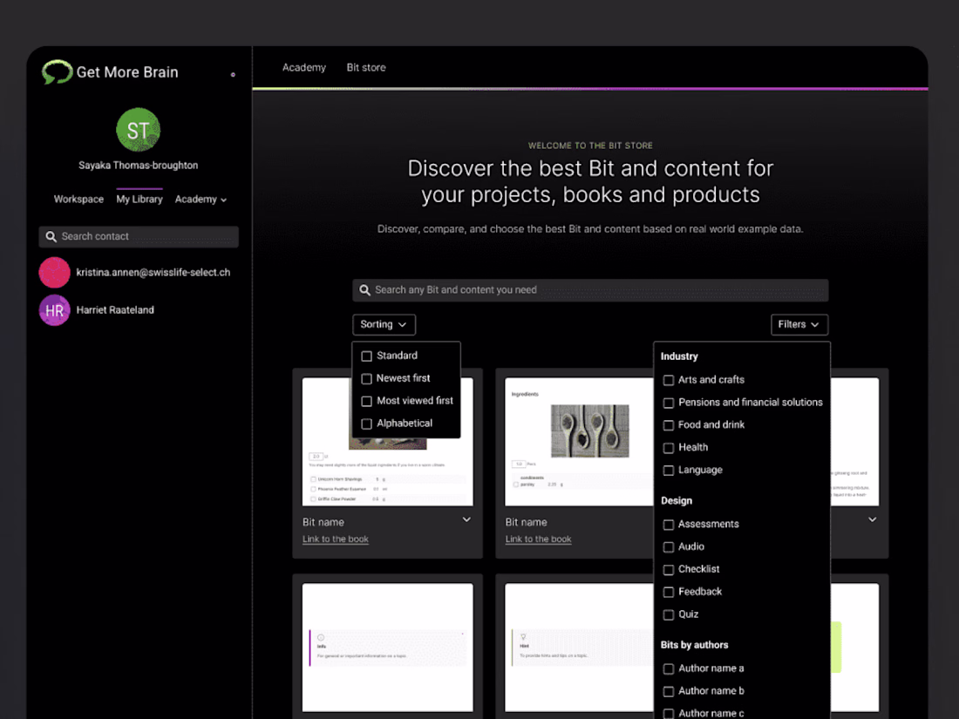Select Alphabetical sorting checkbox
Viewport: 959px width, 719px height.
pos(366,424)
